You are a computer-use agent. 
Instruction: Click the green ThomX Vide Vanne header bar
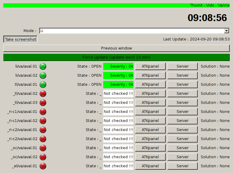116,5
